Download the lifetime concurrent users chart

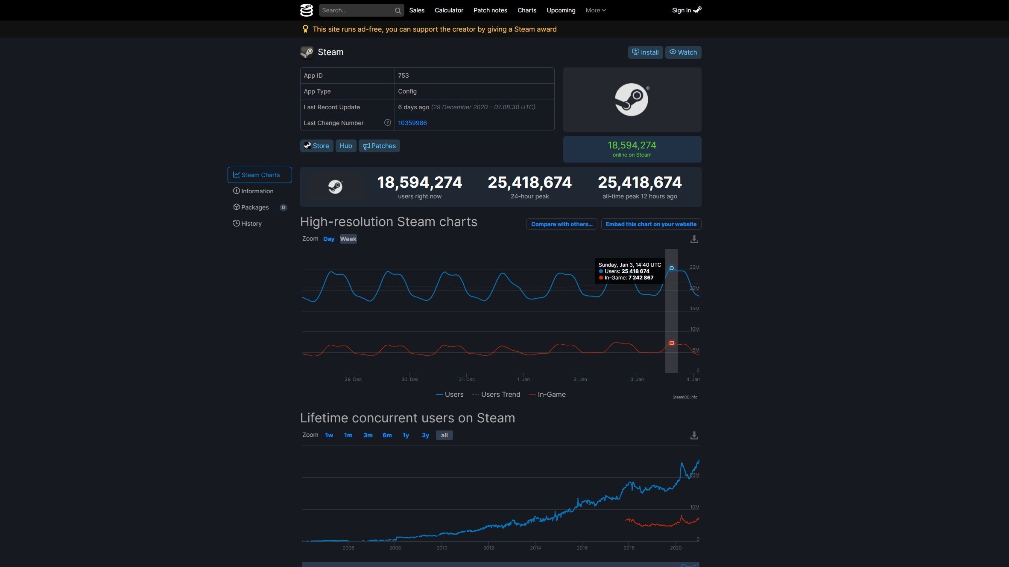click(x=693, y=435)
